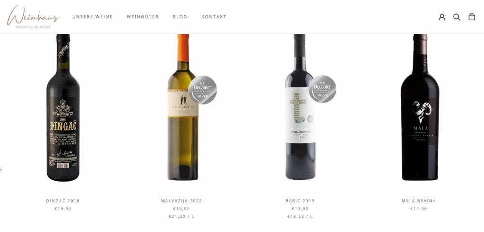The height and width of the screenshot is (232, 484).
Task: Open the shopping bag cart icon
Action: point(472,17)
